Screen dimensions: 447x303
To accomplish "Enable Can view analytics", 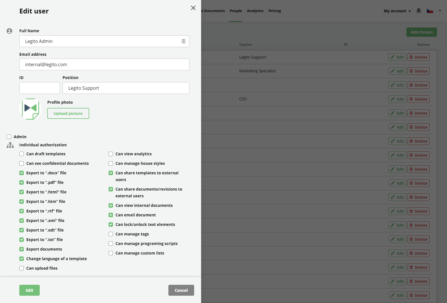I will pos(111,154).
